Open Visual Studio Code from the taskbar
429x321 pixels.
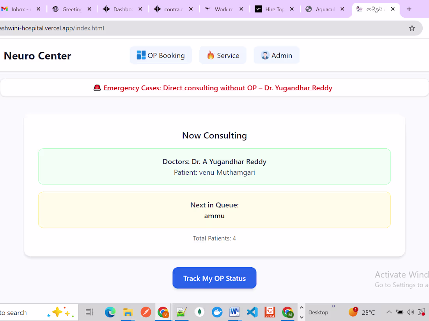click(252, 312)
